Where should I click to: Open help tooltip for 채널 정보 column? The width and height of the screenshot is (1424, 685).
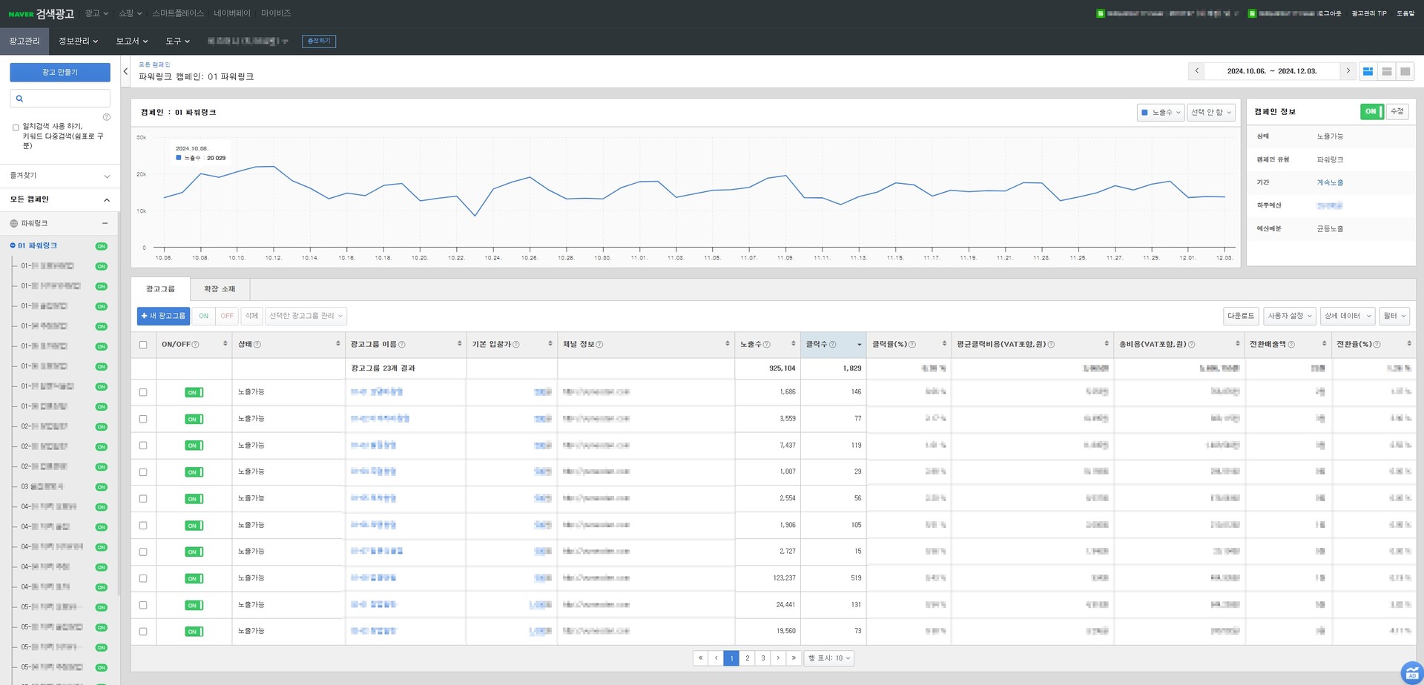coord(599,345)
